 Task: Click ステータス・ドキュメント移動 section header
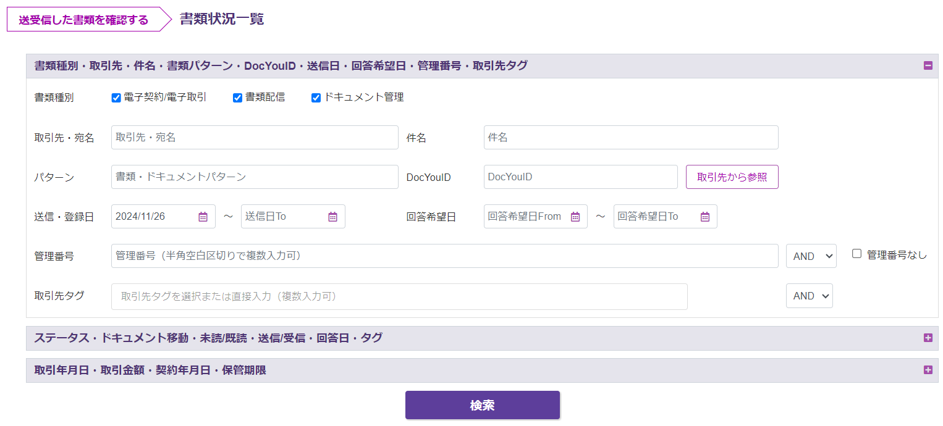point(208,338)
